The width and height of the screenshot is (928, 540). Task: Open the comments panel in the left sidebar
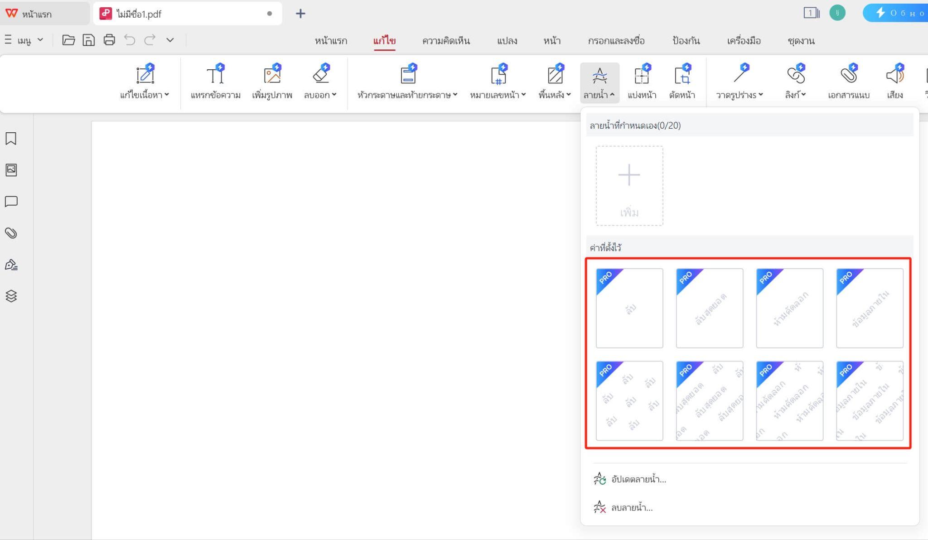click(x=11, y=202)
